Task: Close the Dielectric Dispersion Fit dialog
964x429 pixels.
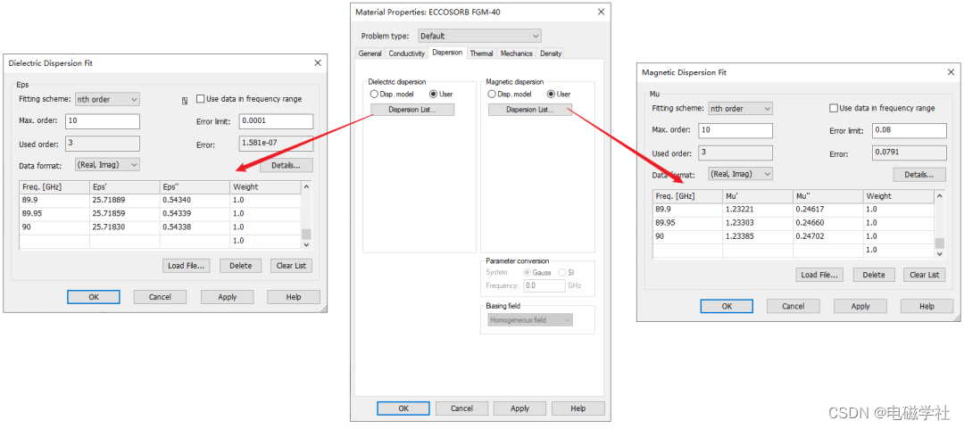Action: point(317,62)
